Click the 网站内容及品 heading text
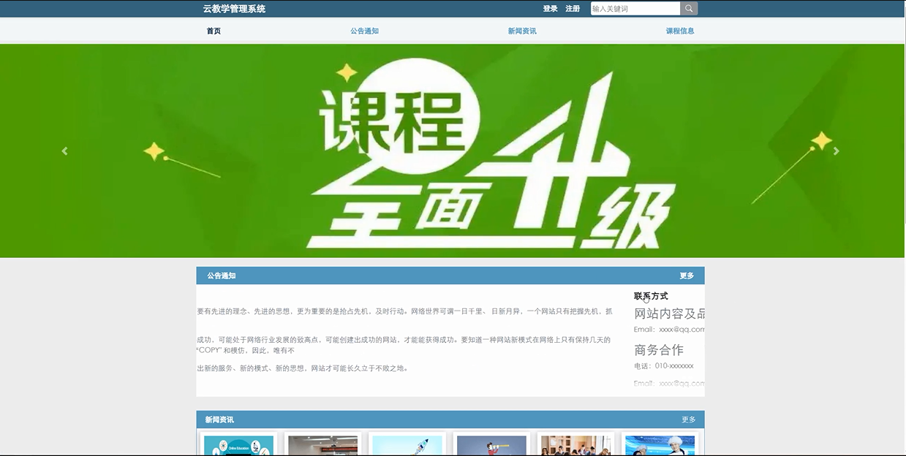 pos(669,313)
